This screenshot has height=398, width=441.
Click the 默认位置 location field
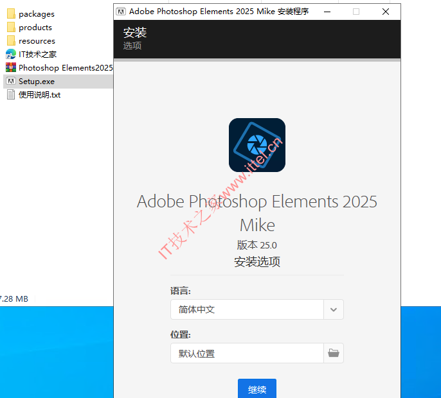(x=248, y=353)
